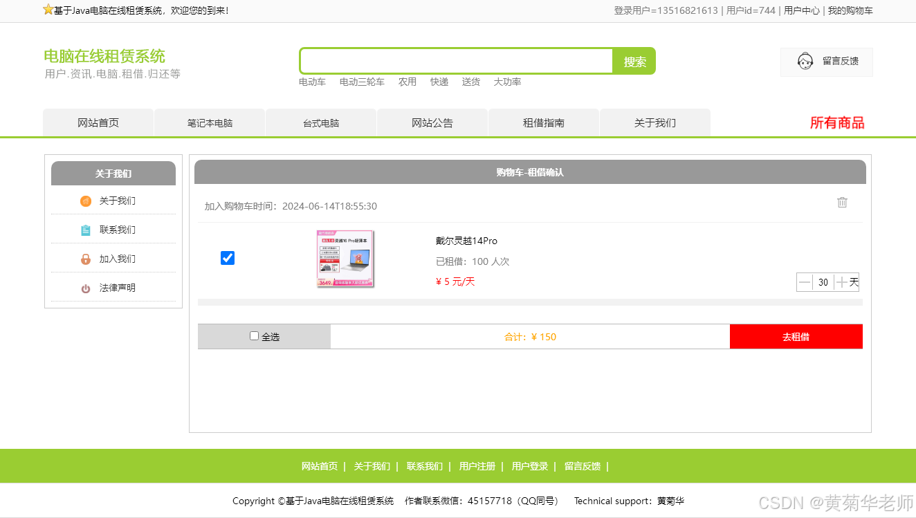
Task: Decrease rental days with the minus button
Action: point(805,282)
